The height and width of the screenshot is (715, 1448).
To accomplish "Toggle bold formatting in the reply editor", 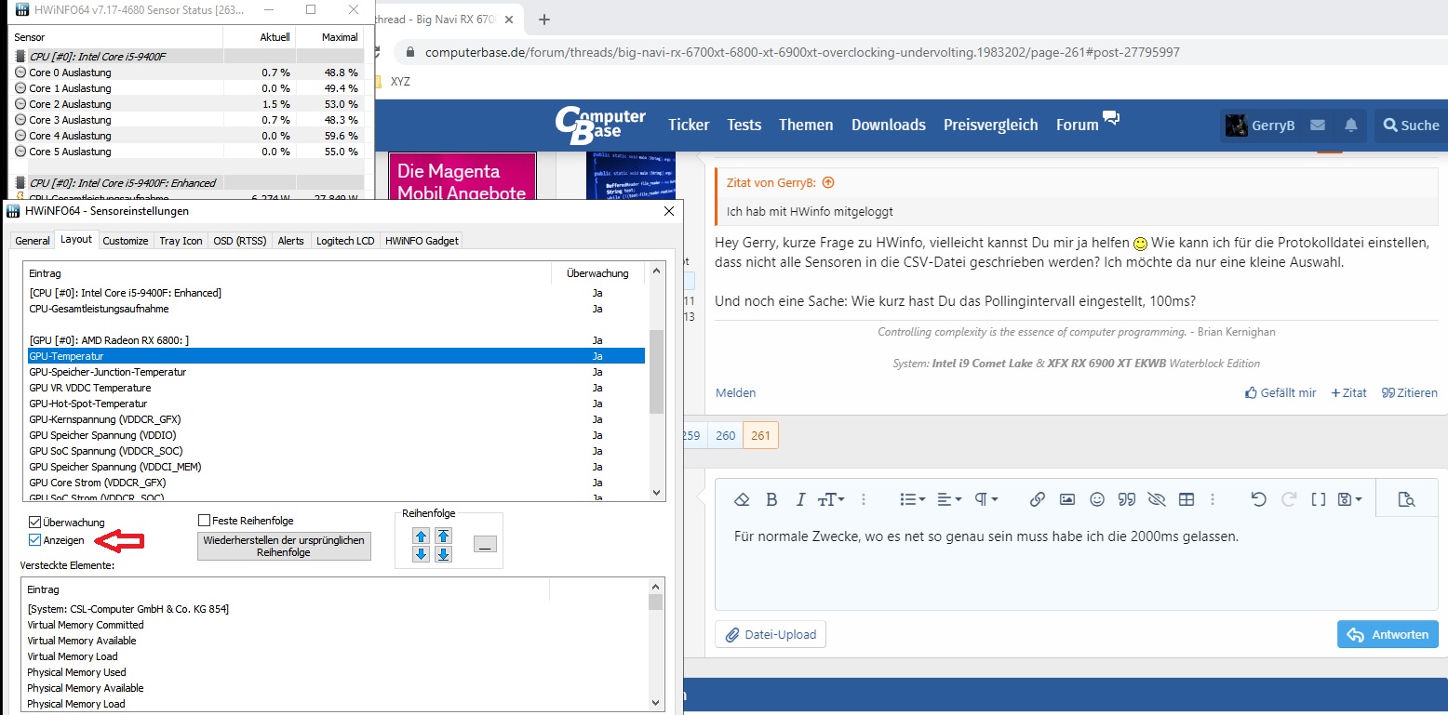I will [x=771, y=499].
